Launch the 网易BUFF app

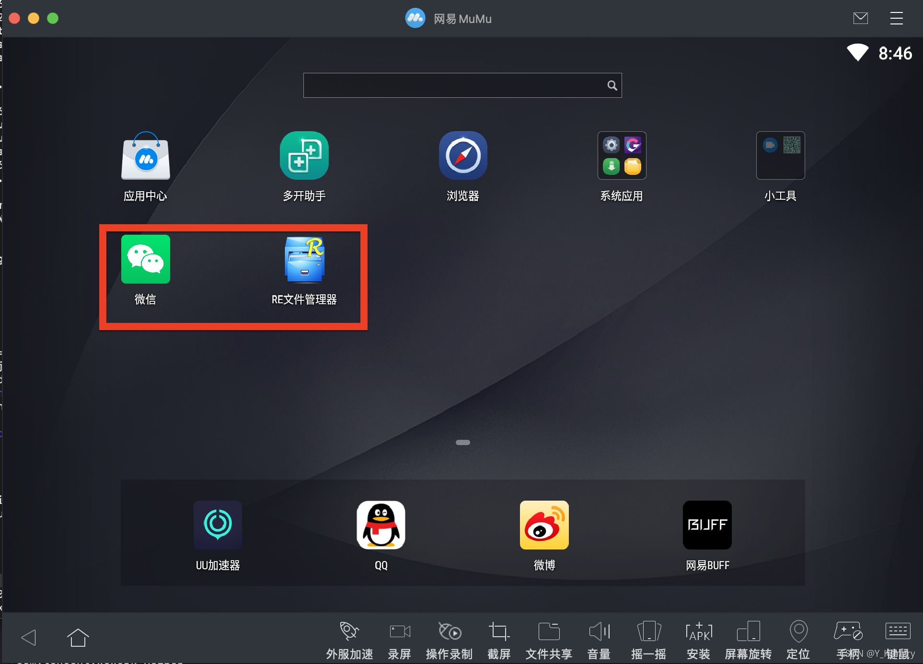707,525
